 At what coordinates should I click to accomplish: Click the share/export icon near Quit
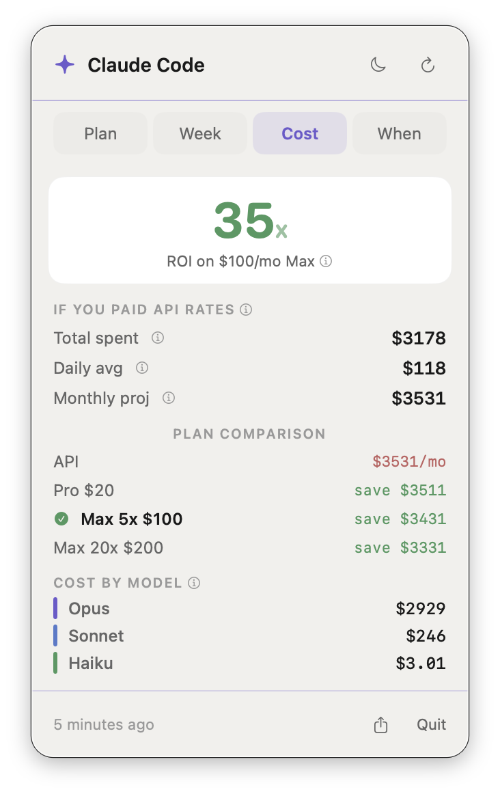tap(380, 724)
